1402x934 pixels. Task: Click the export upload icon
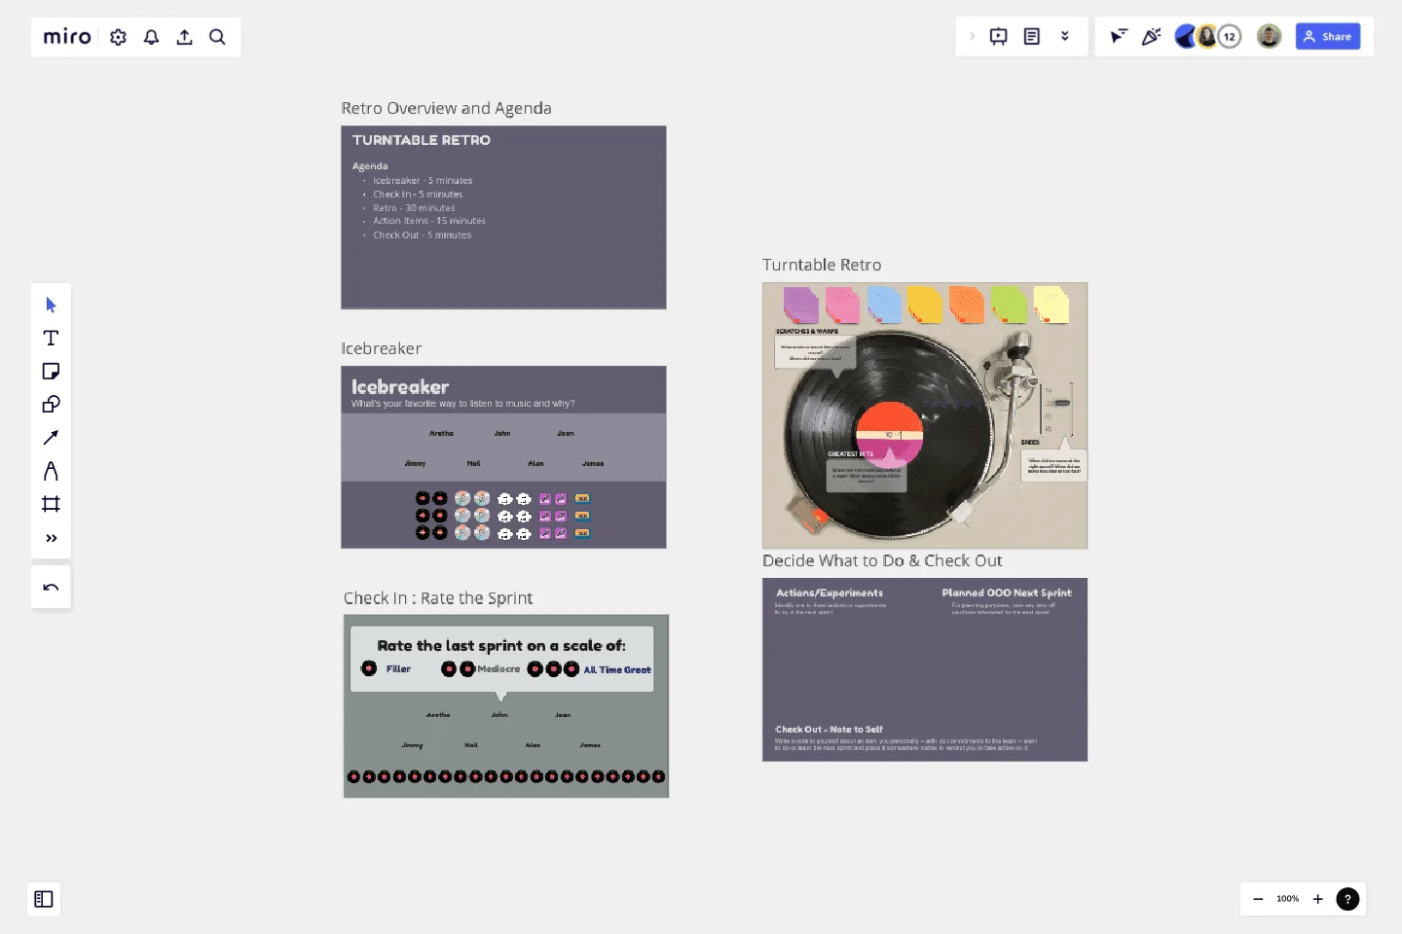[x=184, y=37]
